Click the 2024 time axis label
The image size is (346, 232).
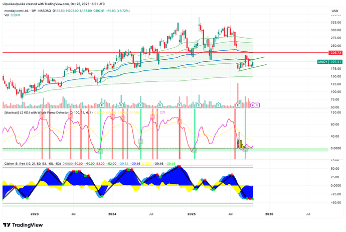click(x=112, y=214)
